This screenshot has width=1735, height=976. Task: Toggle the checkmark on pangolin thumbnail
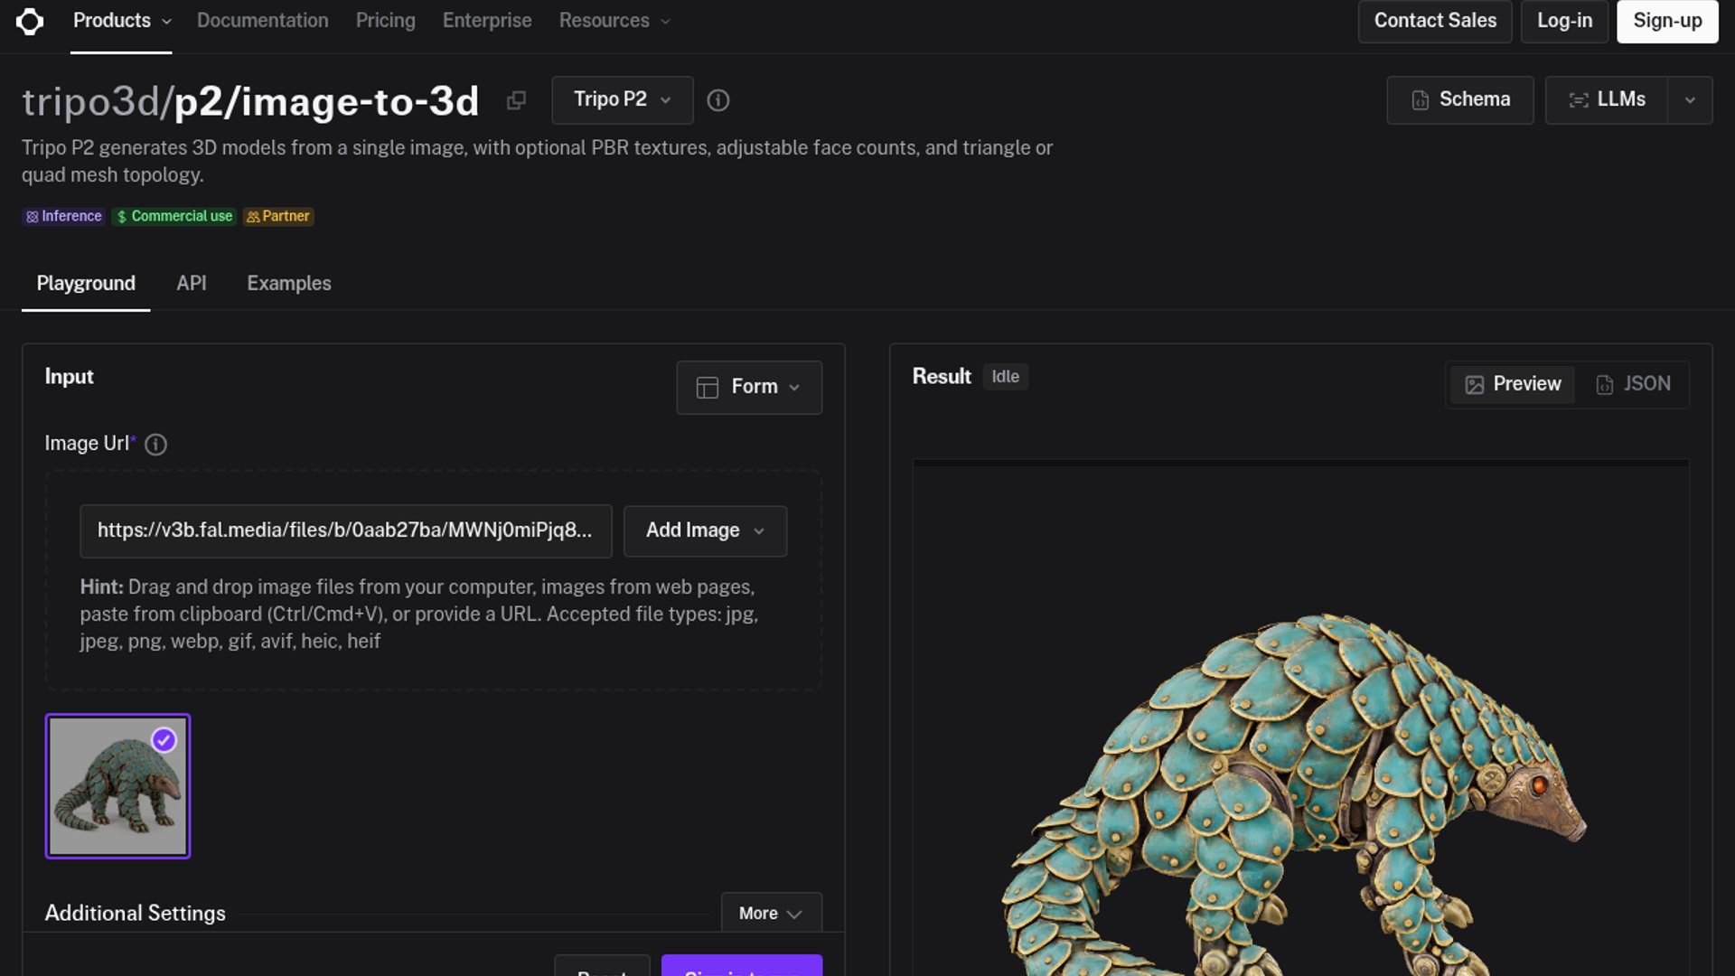(164, 740)
